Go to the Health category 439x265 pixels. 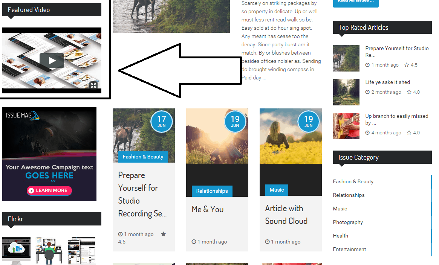340,236
